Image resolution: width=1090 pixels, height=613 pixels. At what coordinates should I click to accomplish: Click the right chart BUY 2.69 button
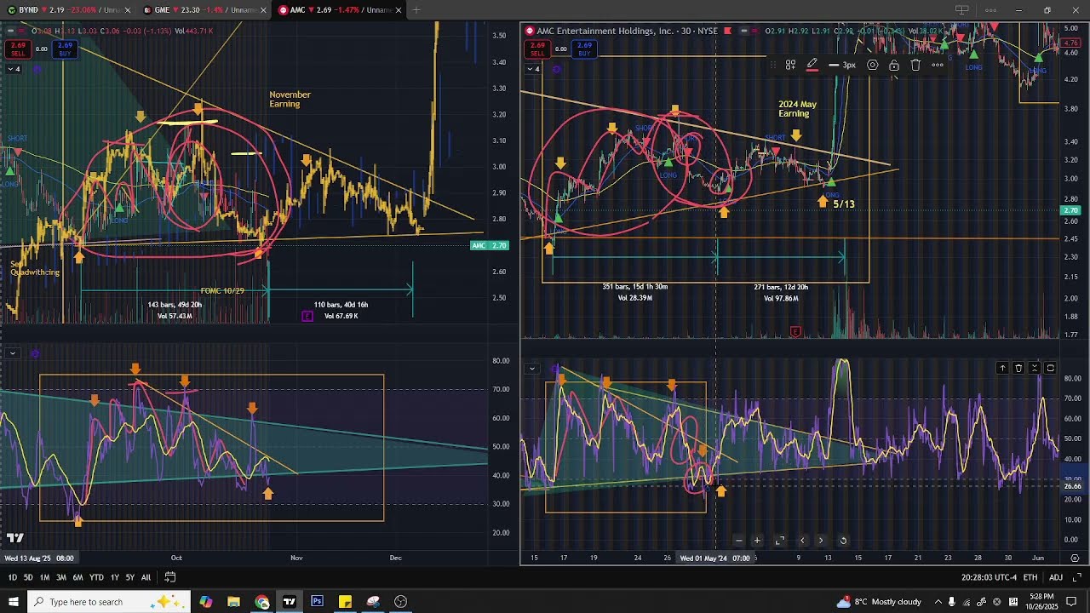click(x=584, y=49)
